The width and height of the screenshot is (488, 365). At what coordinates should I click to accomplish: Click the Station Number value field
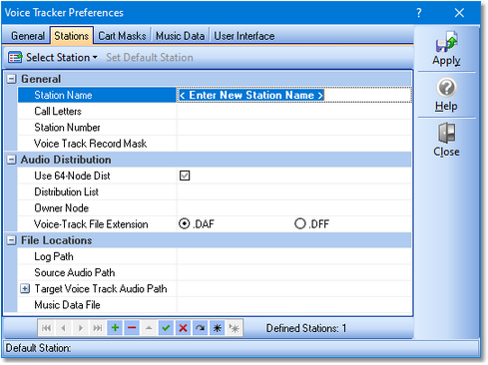(x=294, y=128)
